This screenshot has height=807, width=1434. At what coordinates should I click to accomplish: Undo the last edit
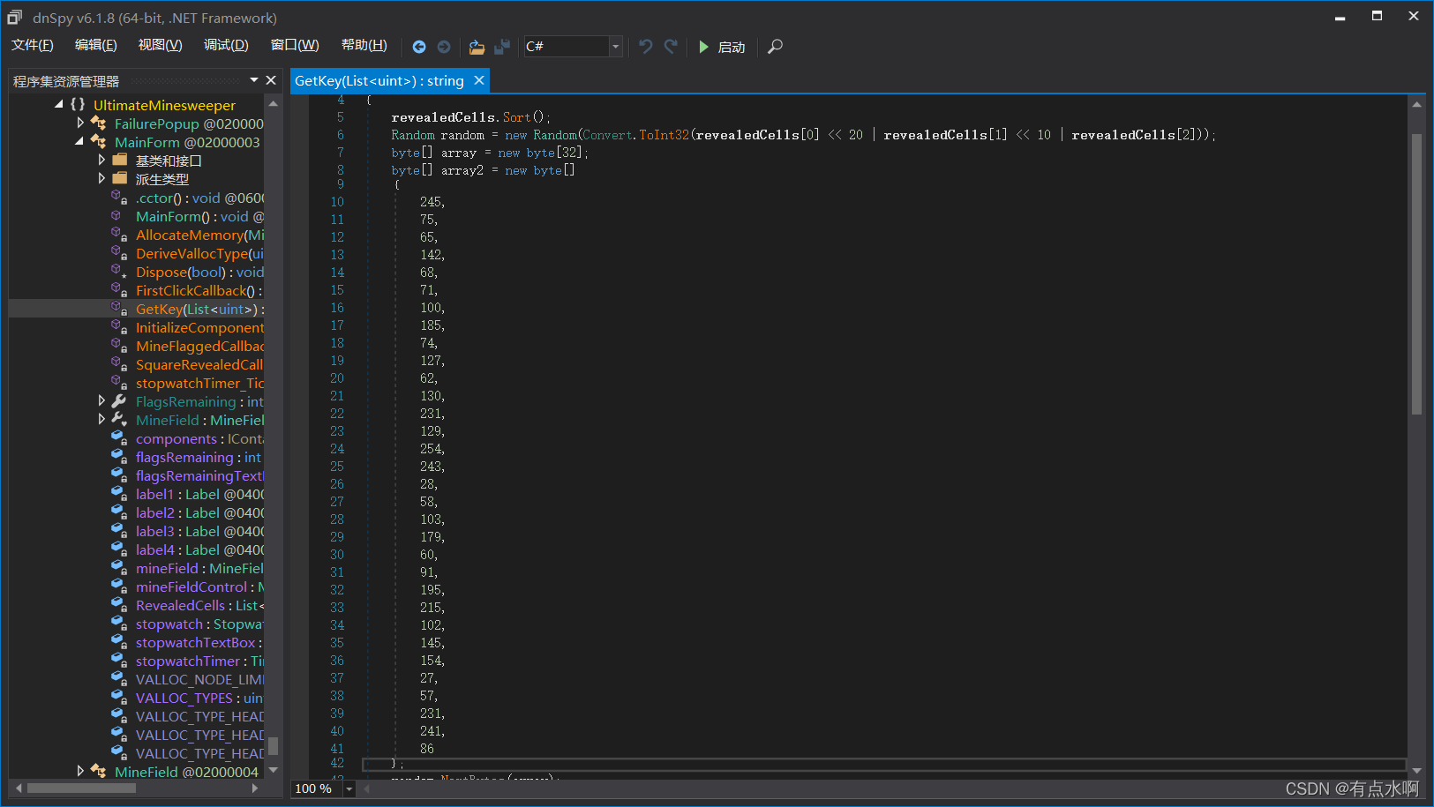pyautogui.click(x=646, y=47)
